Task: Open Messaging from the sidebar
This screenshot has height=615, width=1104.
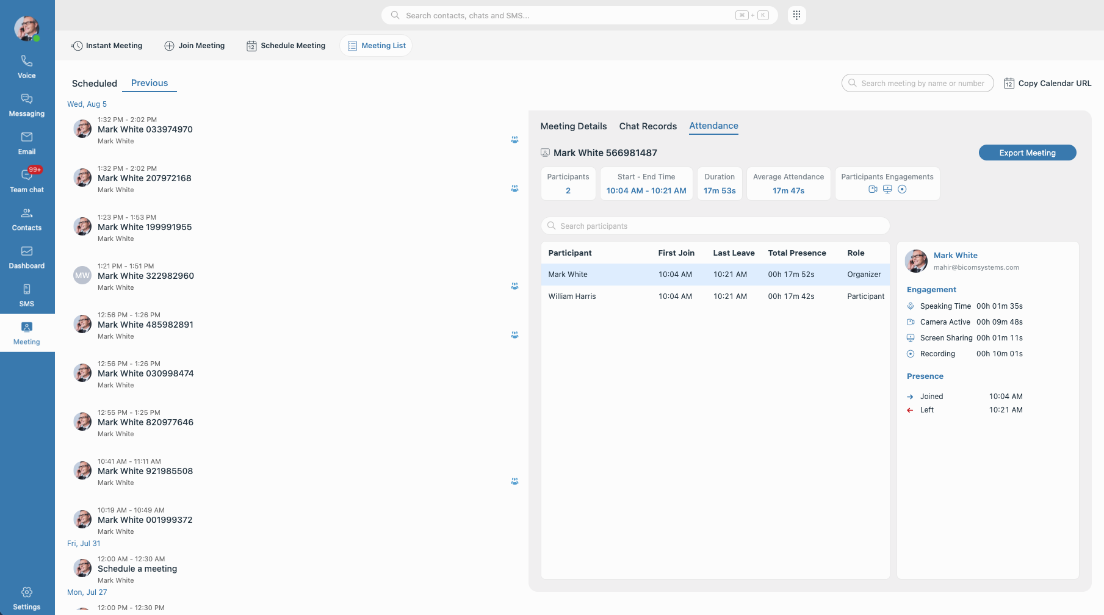Action: [x=27, y=105]
